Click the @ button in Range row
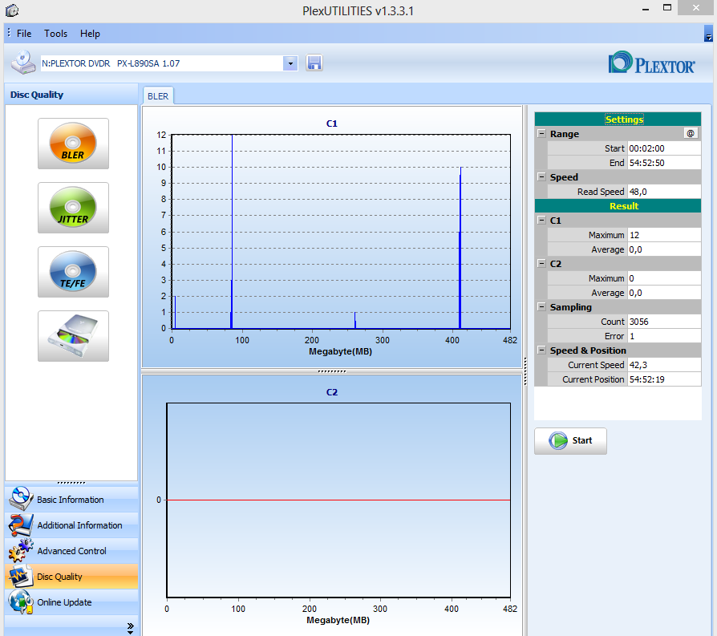This screenshot has height=636, width=717. point(691,133)
